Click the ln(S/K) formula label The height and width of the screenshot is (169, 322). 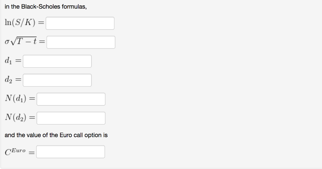(x=21, y=23)
